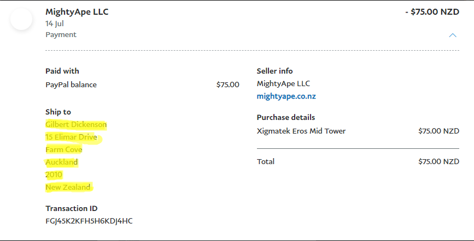
Task: Click MightyApe LLC under Seller info
Action: click(283, 83)
